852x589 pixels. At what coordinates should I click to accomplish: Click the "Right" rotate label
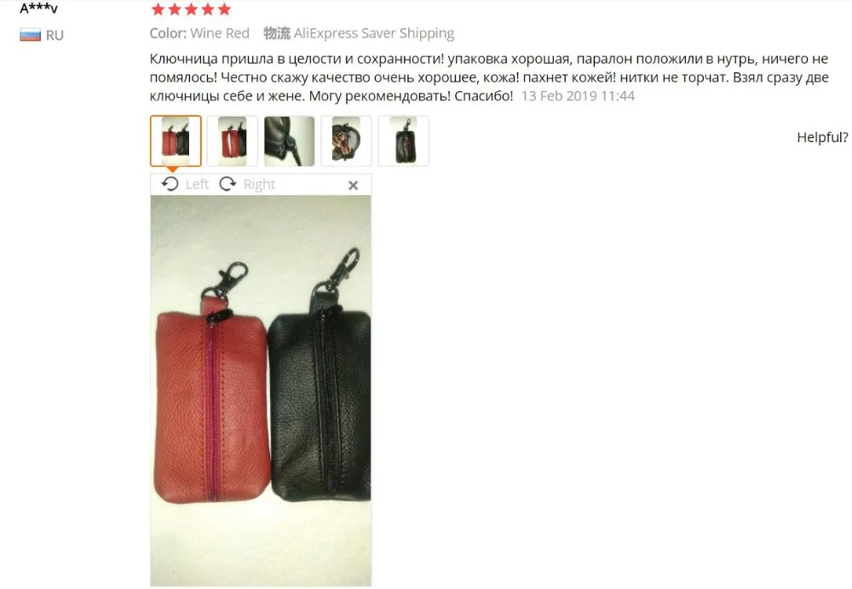click(259, 185)
